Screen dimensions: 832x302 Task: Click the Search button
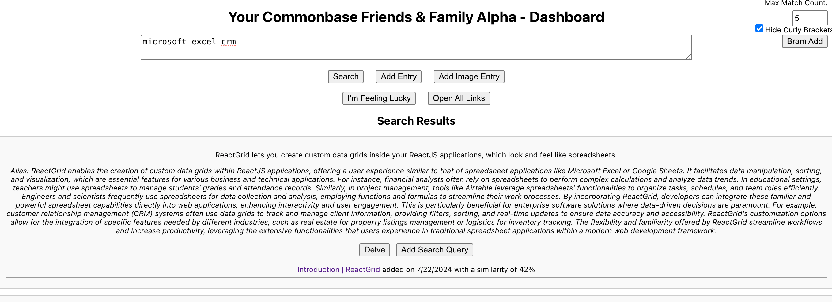[346, 76]
